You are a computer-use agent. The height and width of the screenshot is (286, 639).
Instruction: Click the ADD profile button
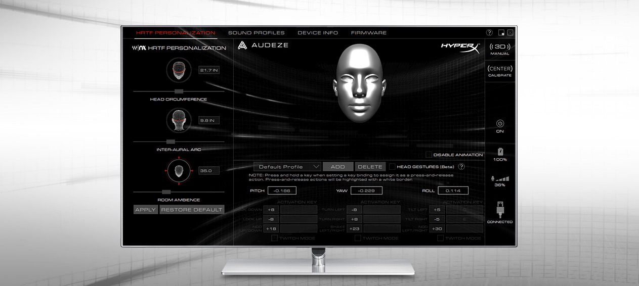337,167
